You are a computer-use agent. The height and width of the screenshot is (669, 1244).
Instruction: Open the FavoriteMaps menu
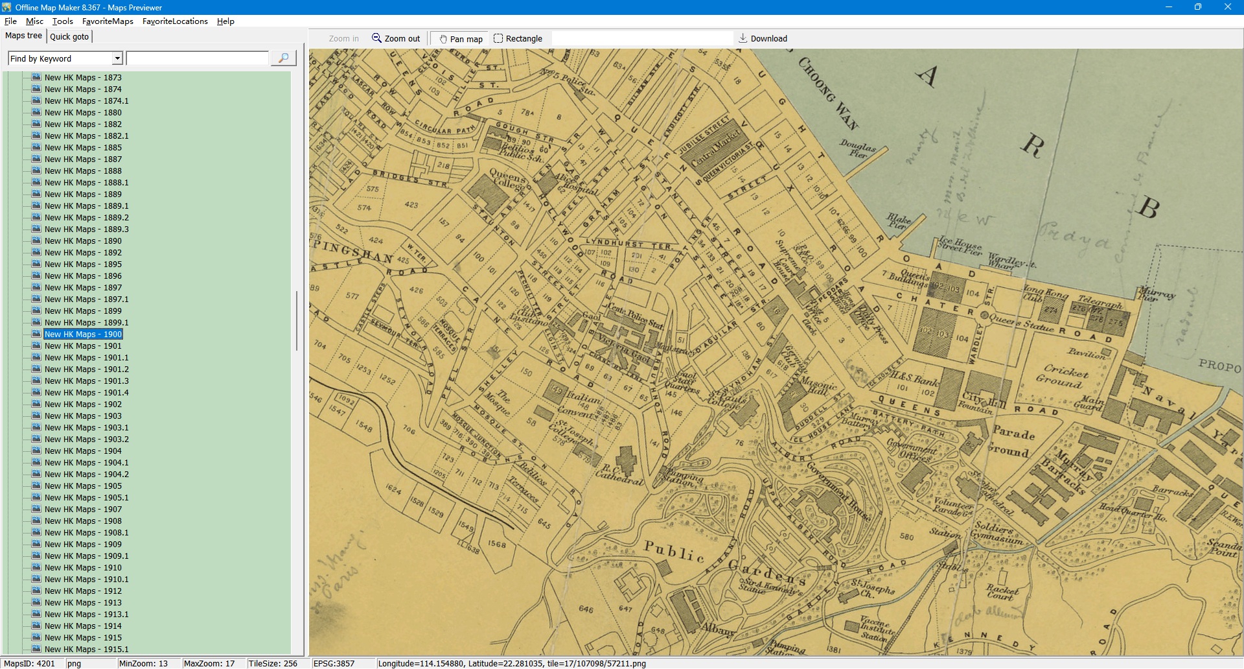point(108,21)
